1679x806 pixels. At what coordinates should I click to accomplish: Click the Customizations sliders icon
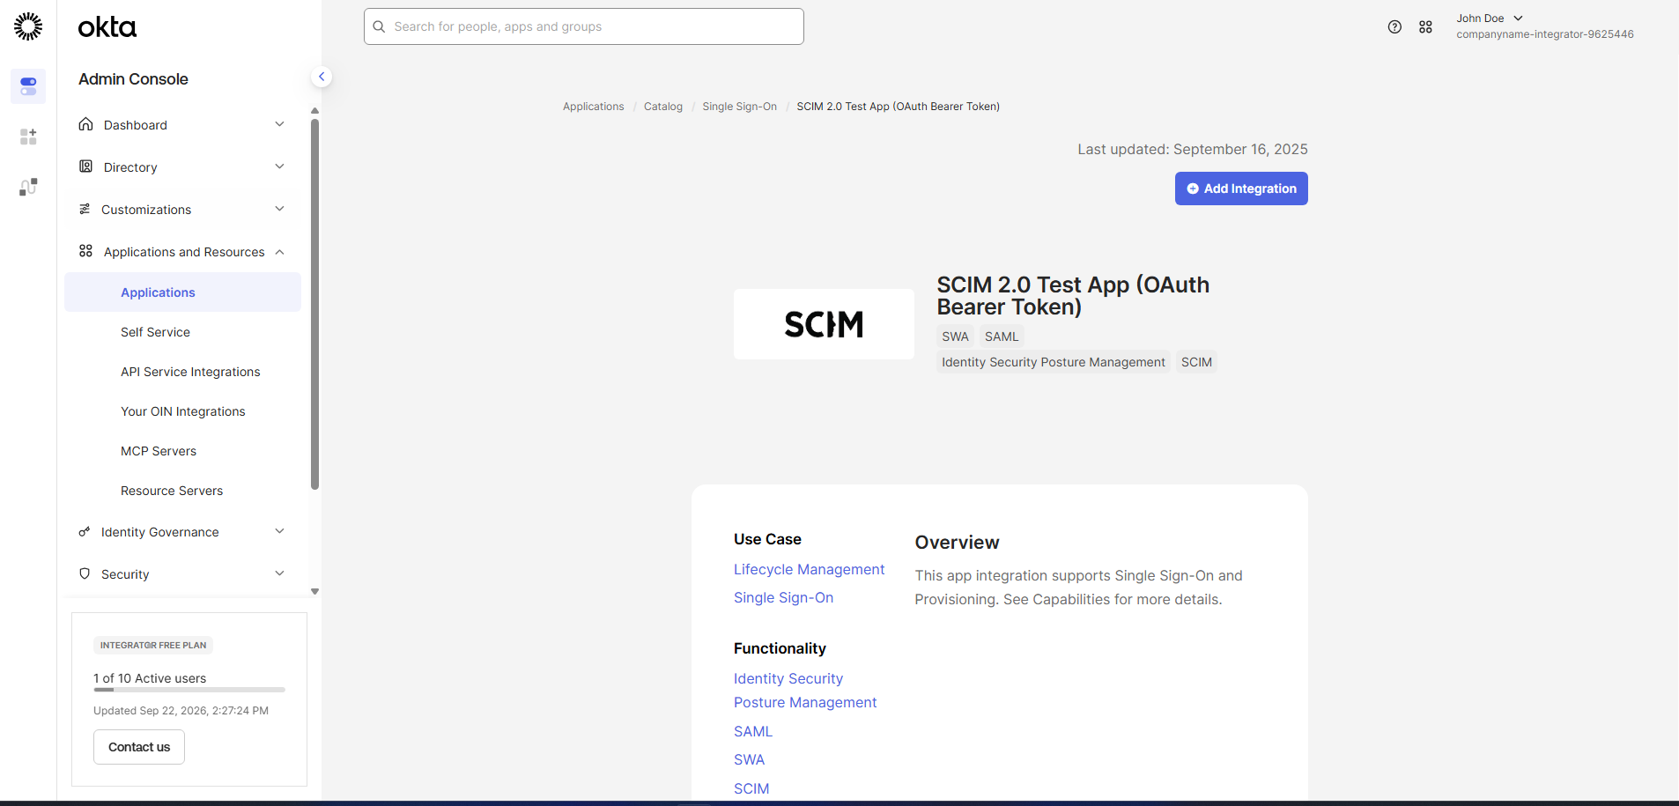(85, 209)
